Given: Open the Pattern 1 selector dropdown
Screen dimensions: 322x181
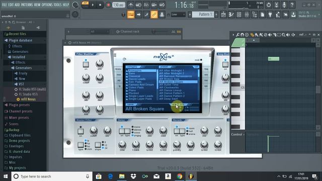Looking at the screenshot, I should (203, 15).
